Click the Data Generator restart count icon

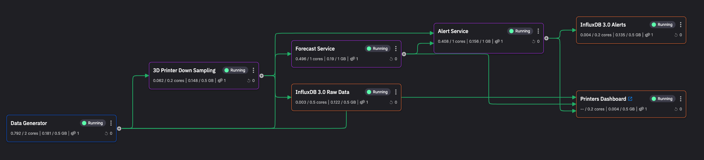click(x=106, y=133)
